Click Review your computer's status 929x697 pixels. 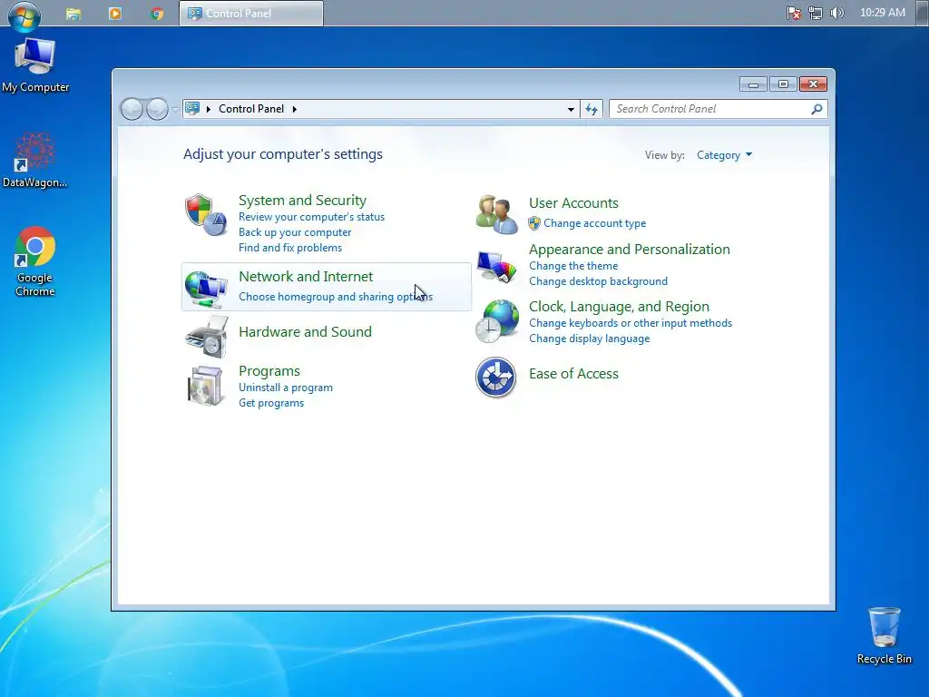pos(312,217)
